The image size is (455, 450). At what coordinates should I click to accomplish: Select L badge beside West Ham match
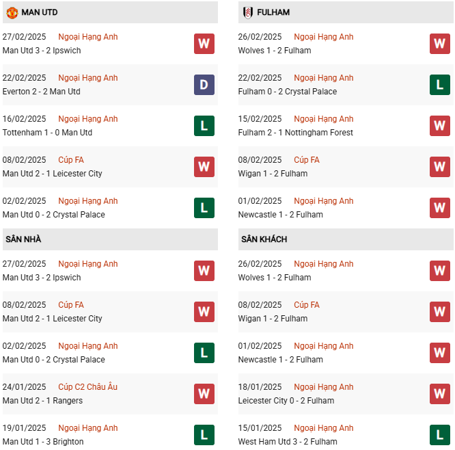coord(439,435)
